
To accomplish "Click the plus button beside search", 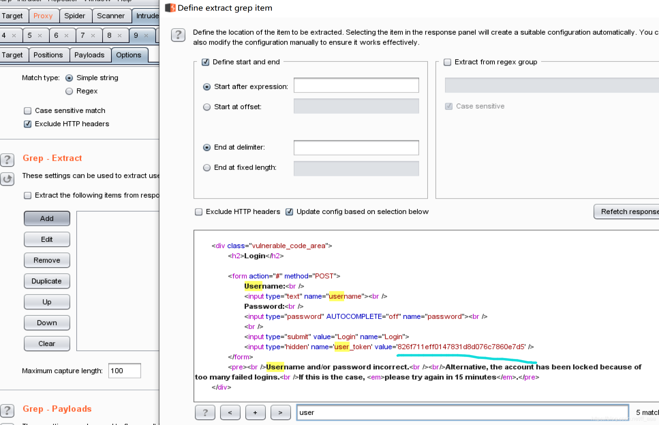I will click(255, 412).
